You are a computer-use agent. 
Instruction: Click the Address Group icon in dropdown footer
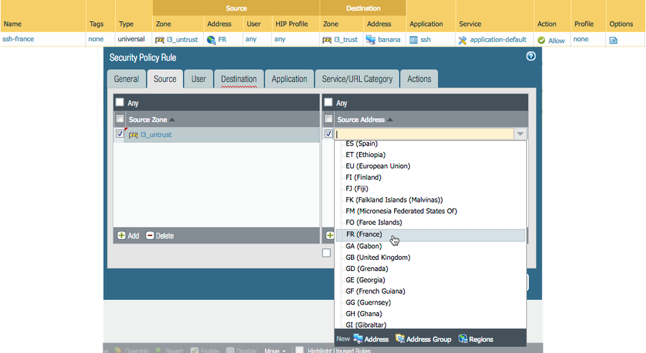pyautogui.click(x=400, y=339)
